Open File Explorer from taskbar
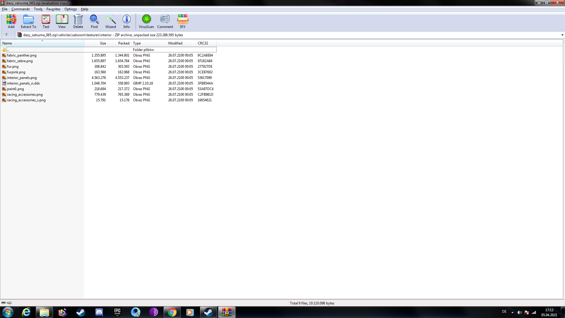Viewport: 565px width, 318px height. pos(44,312)
